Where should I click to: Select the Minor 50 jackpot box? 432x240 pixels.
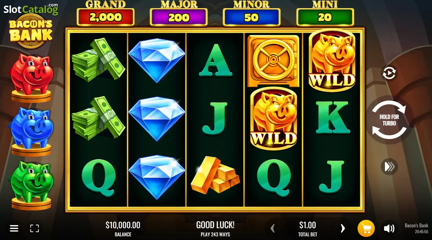(251, 17)
